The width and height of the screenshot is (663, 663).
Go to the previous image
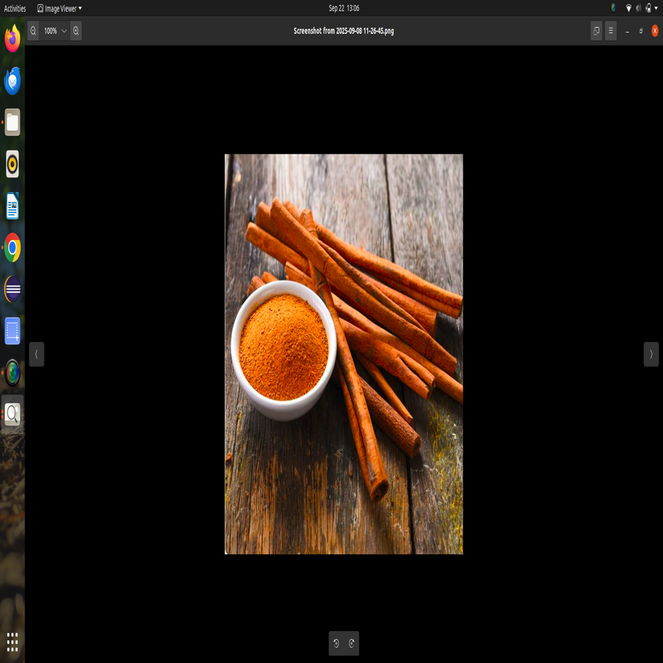(x=36, y=354)
